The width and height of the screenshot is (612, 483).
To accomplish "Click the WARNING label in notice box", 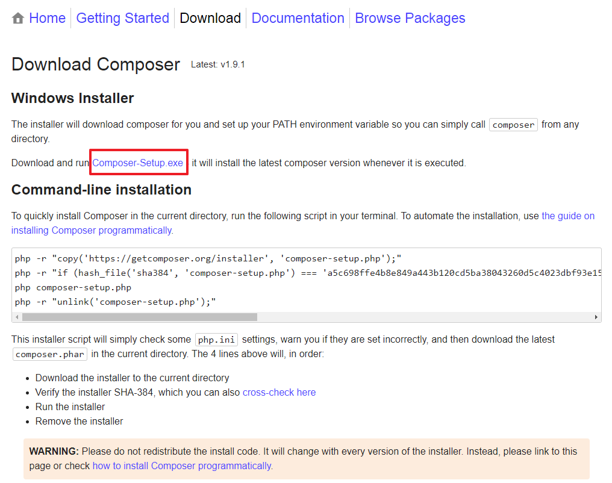I will click(x=54, y=452).
